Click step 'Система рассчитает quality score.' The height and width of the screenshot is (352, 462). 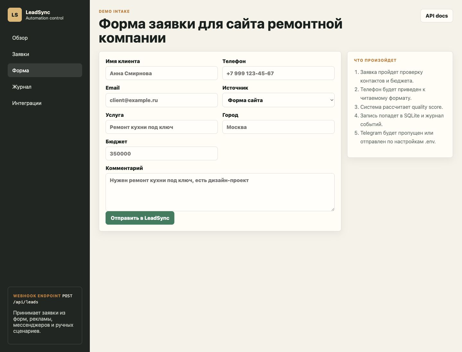point(401,107)
